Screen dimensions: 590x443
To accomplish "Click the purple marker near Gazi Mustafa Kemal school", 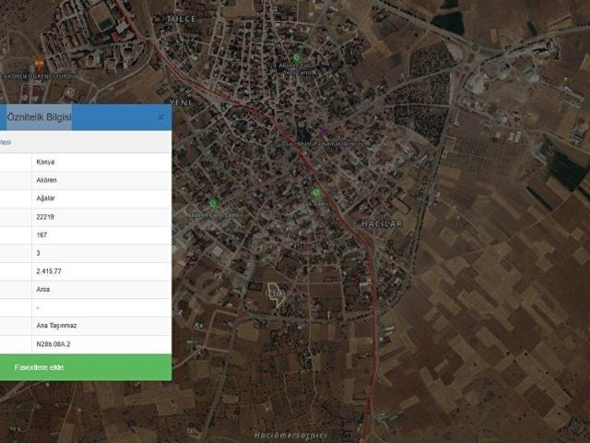I will tap(324, 131).
